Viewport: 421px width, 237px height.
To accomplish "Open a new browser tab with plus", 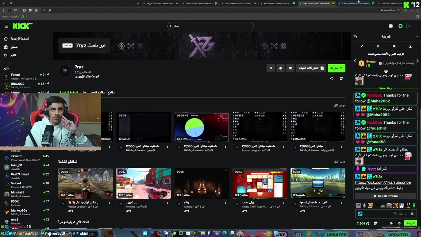I will point(138,3).
